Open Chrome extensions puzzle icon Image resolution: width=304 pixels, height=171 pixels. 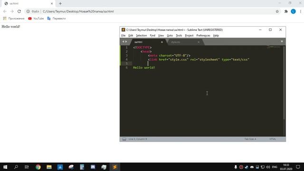286,11
